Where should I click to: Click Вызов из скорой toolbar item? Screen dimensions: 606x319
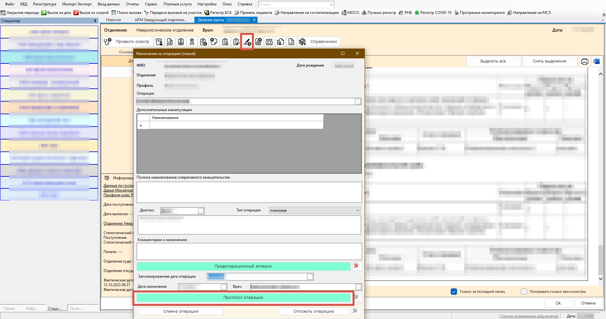(x=91, y=13)
